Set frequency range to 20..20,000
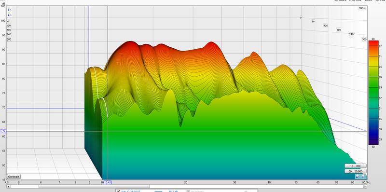The image size is (386, 192). [x=355, y=171]
